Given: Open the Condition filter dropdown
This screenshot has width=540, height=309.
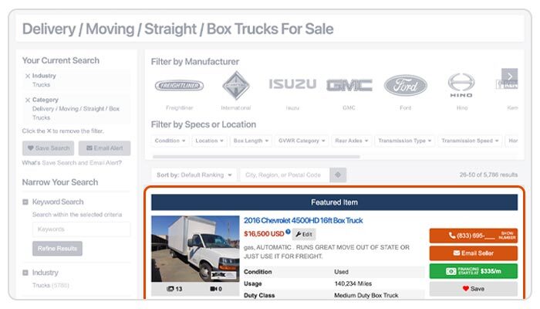Looking at the screenshot, I should 170,141.
